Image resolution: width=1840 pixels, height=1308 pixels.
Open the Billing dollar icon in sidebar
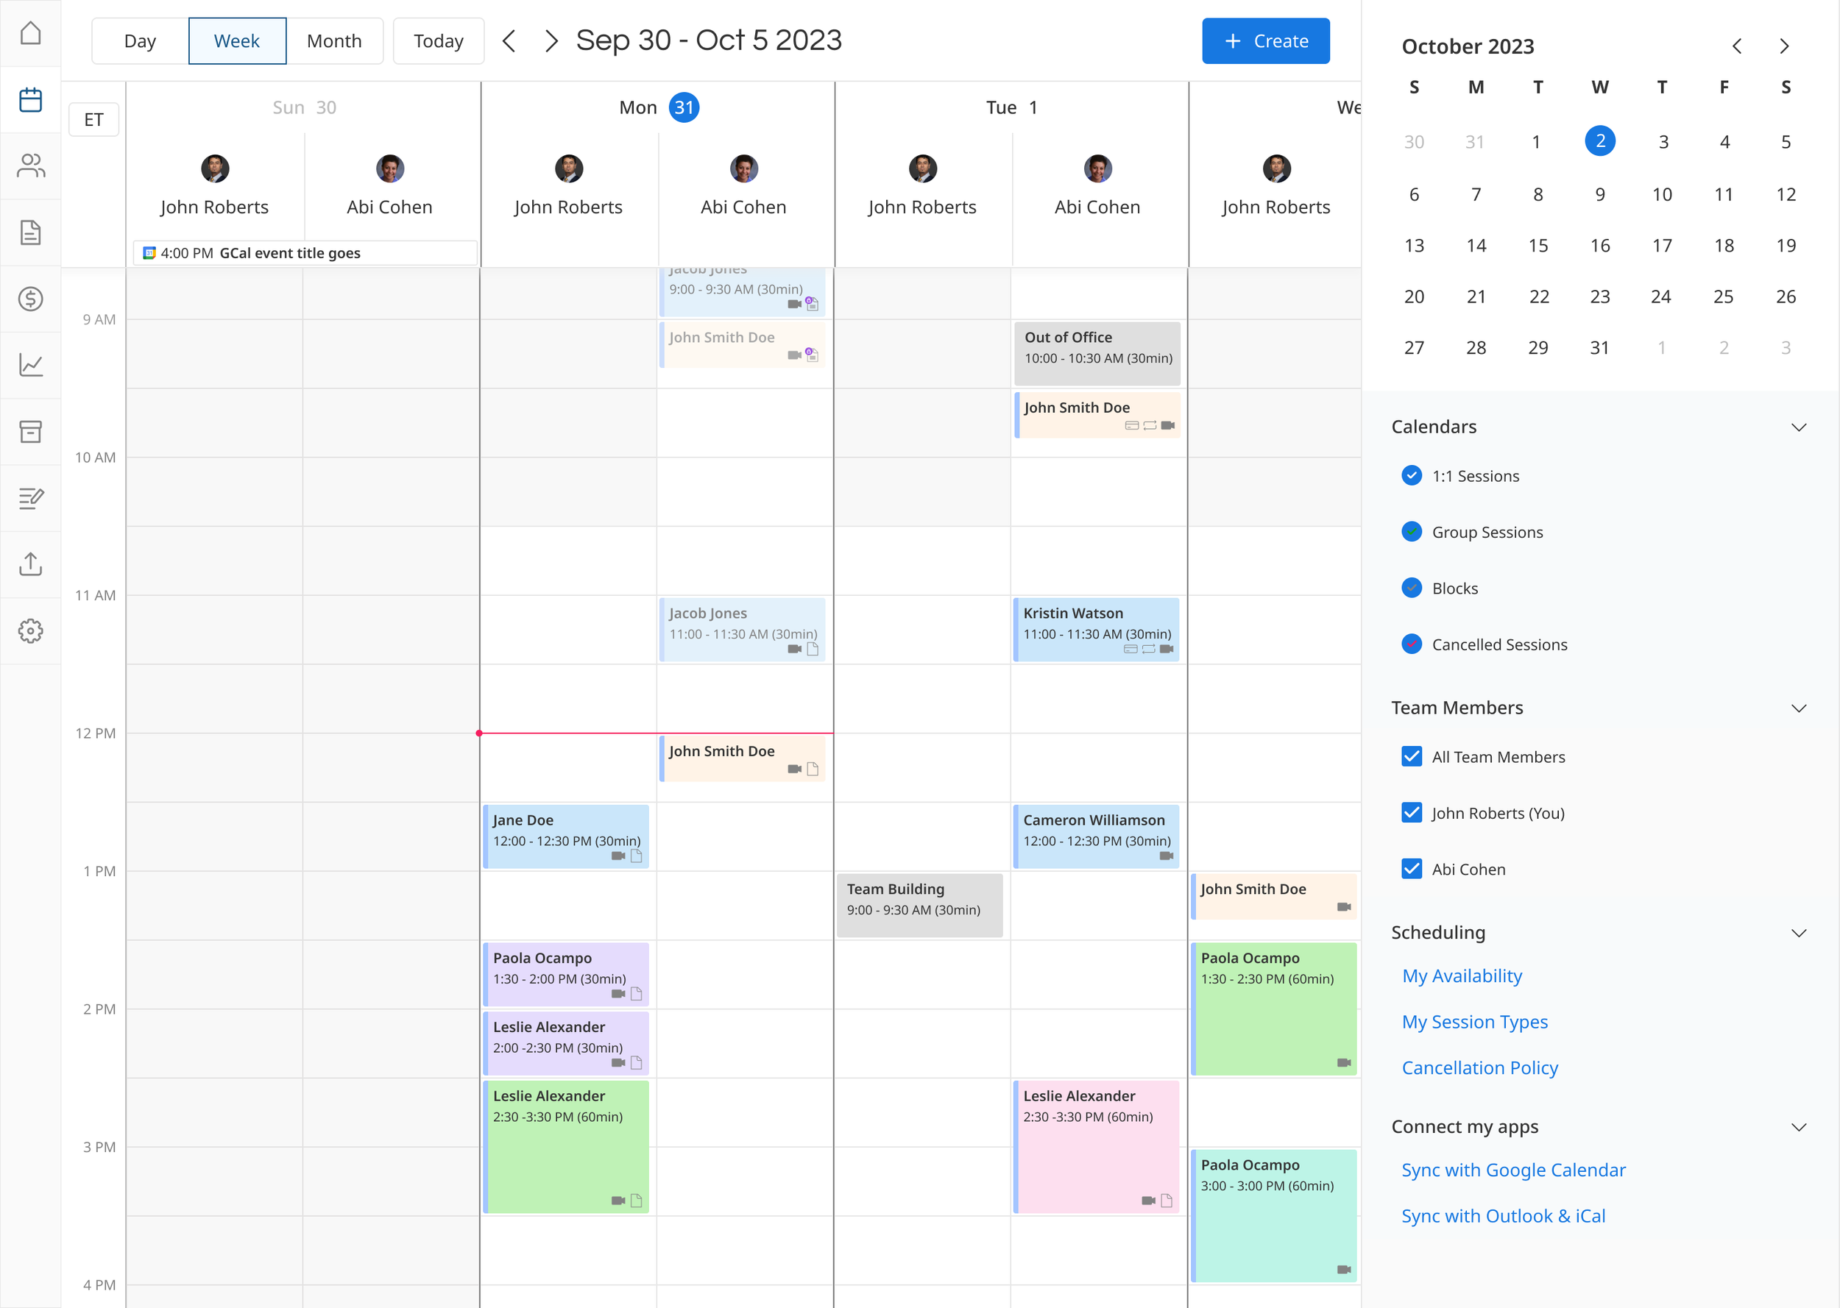click(31, 299)
